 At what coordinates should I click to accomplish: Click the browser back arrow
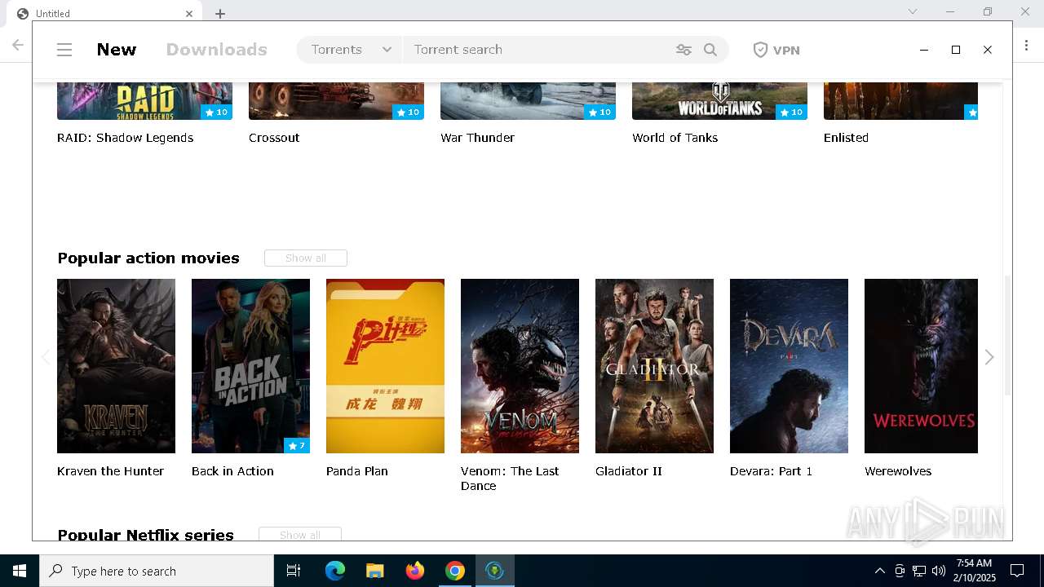click(x=18, y=46)
